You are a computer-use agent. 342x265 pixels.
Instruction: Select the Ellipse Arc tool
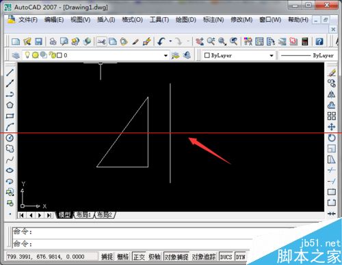coord(10,181)
